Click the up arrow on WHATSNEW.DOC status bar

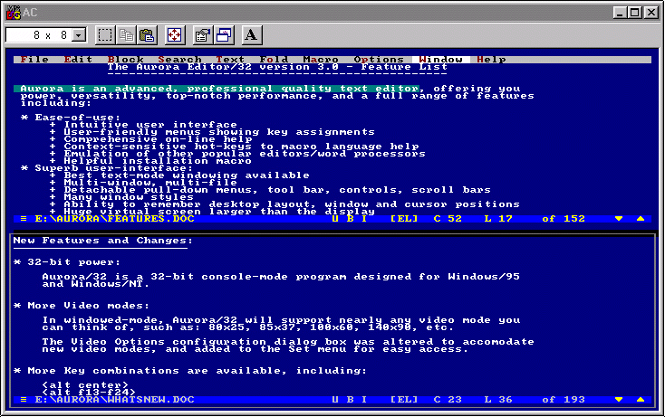click(x=641, y=400)
